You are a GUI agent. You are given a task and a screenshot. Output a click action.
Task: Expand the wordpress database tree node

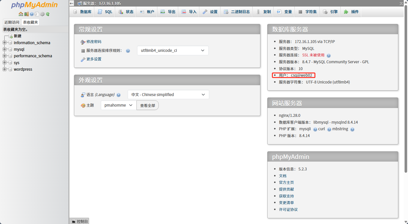[x=5, y=69]
